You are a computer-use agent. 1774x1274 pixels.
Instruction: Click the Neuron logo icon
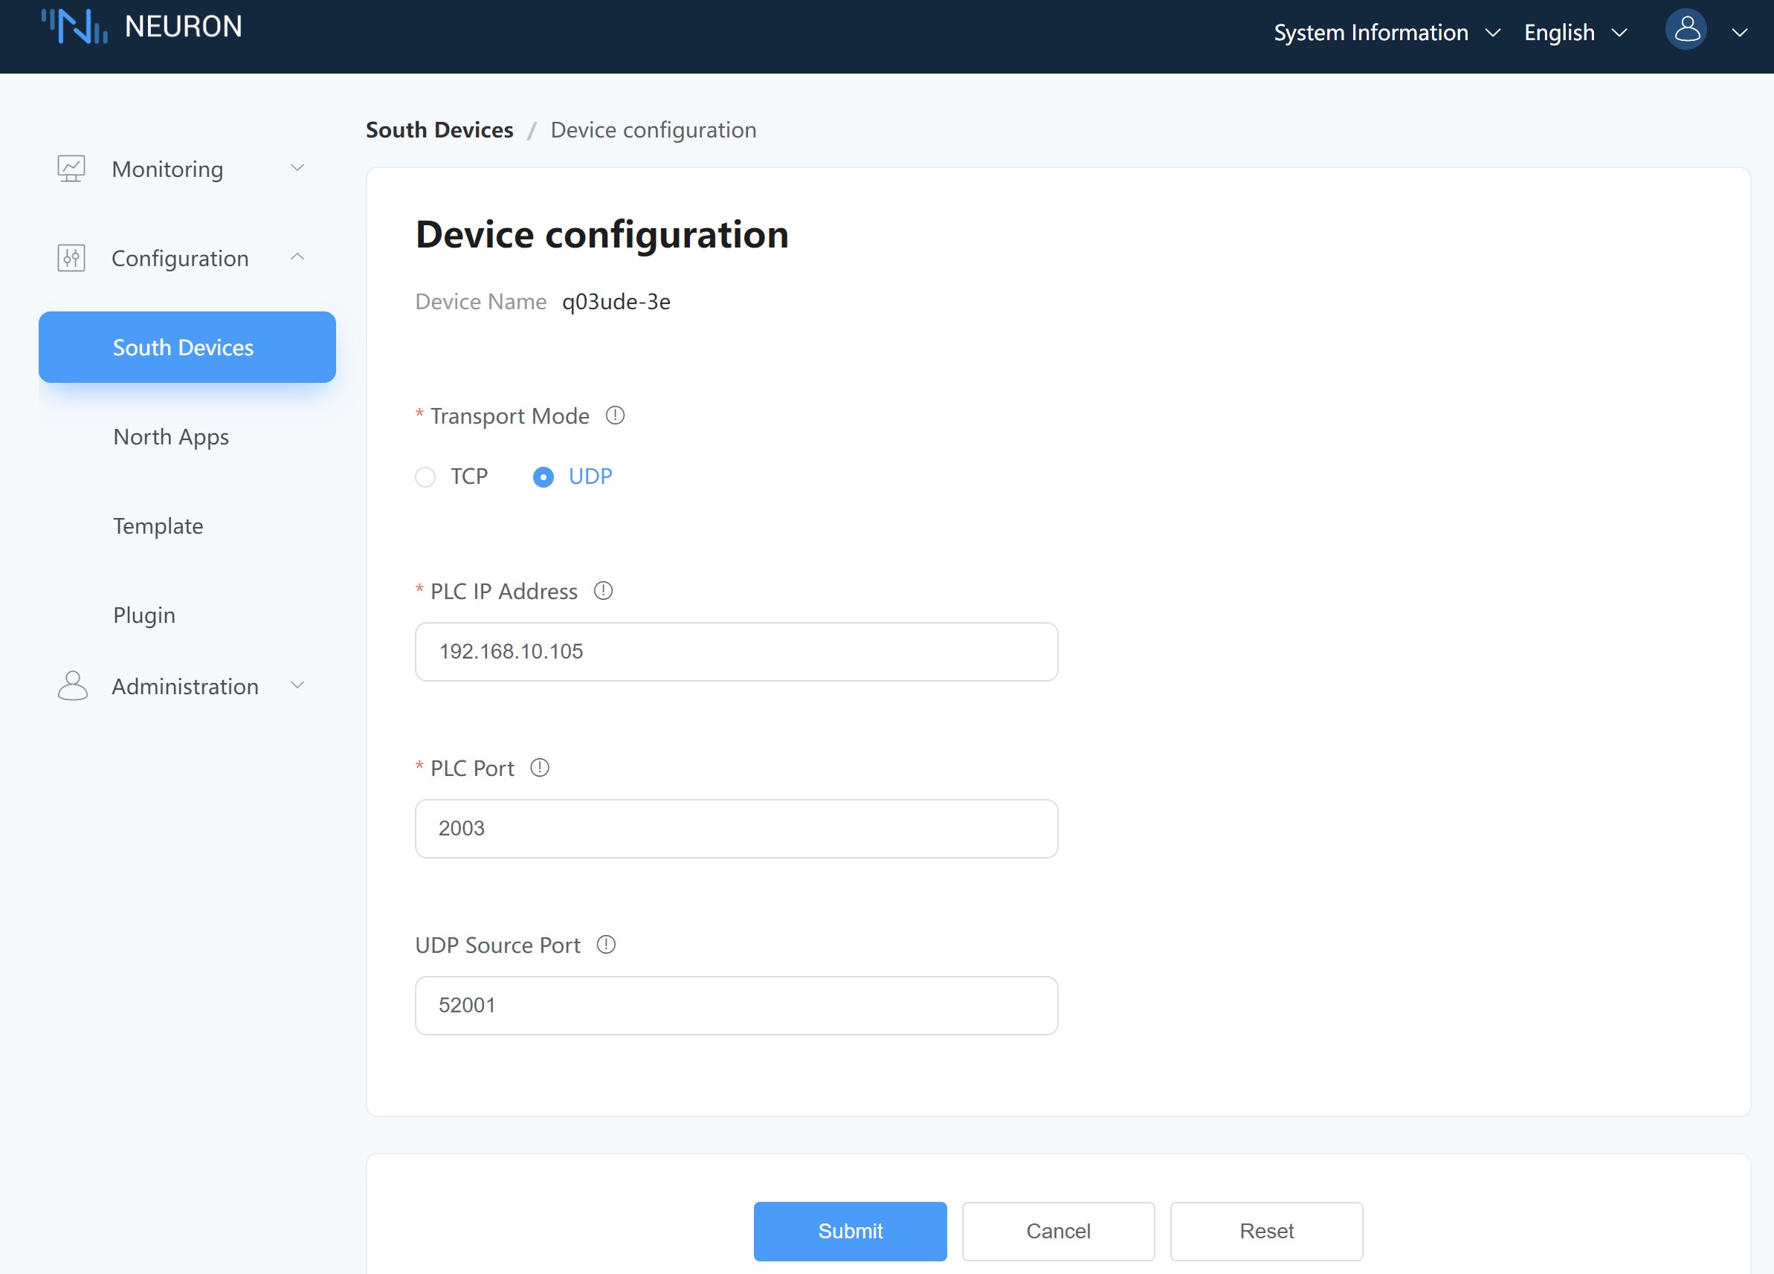point(74,27)
